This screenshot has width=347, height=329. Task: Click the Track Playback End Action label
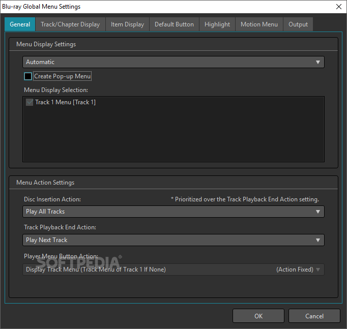pos(60,227)
